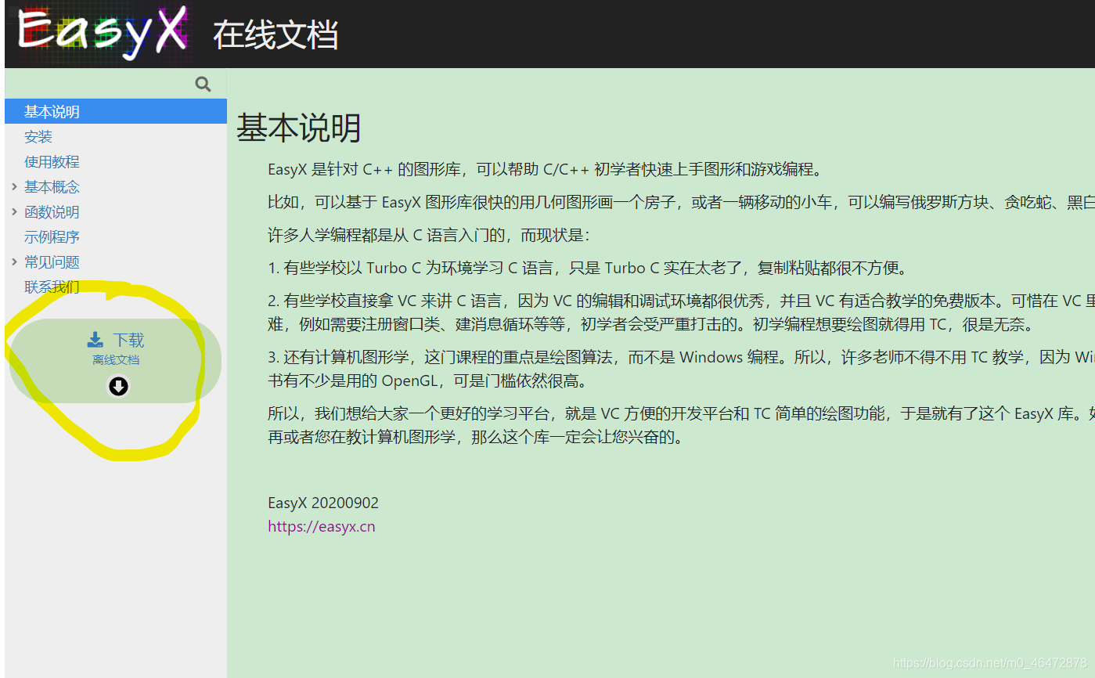
Task: Expand the chevron beside 函数说明
Action: pyautogui.click(x=14, y=211)
